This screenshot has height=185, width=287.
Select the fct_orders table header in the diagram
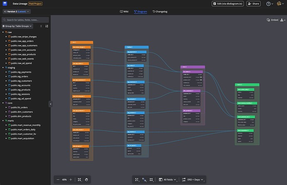193,72
